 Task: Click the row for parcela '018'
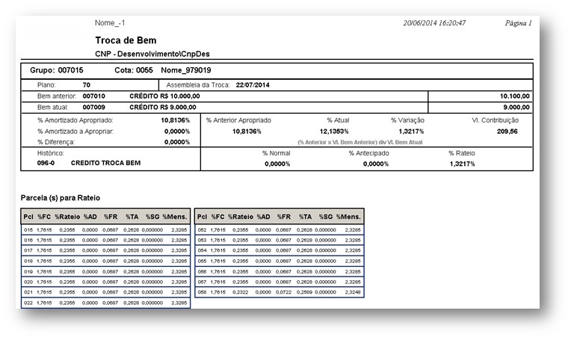105,261
